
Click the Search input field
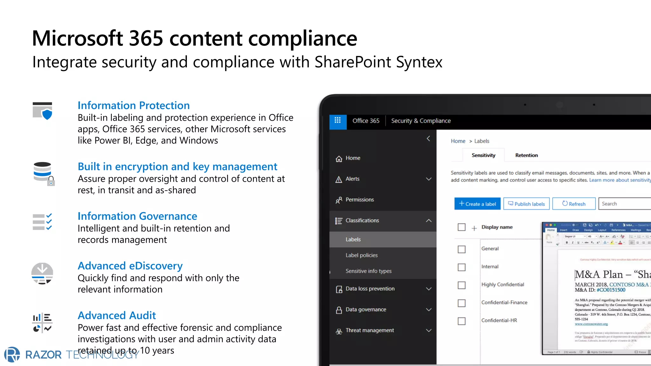(625, 204)
